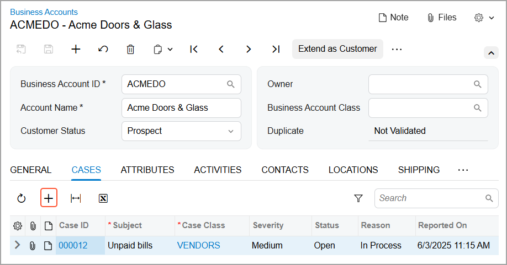
Task: Click the add new record plus icon in top toolbar
Action: click(x=76, y=49)
